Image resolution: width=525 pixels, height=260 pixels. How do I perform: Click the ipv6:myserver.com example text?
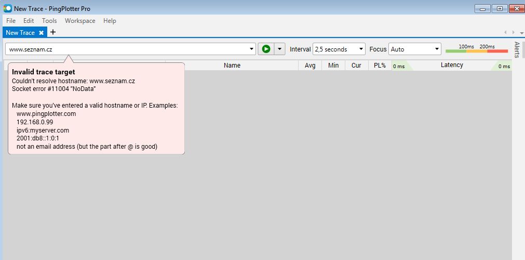tap(43, 130)
